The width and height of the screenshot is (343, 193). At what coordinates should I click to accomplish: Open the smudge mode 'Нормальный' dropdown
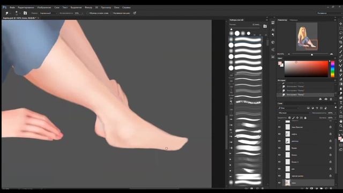pos(48,13)
